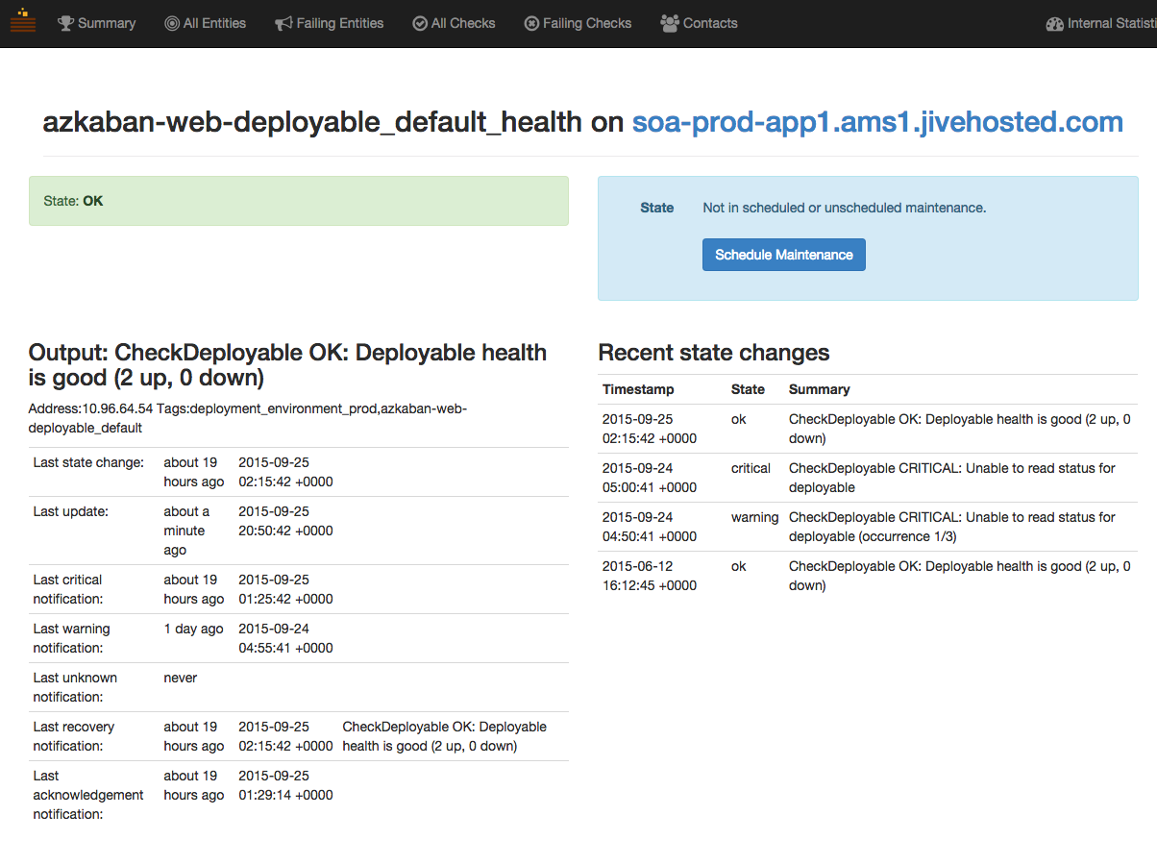Click the people icon beside Contacts
This screenshot has height=865, width=1157.
670,23
